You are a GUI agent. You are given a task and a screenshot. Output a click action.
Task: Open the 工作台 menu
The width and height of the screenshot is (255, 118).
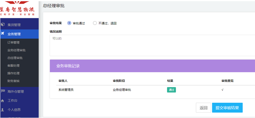pos(19,101)
